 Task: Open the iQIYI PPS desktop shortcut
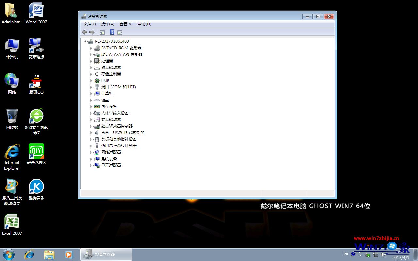[36, 154]
